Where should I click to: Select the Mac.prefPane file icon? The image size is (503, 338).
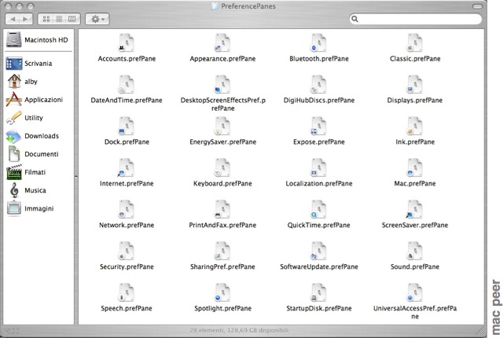click(414, 167)
